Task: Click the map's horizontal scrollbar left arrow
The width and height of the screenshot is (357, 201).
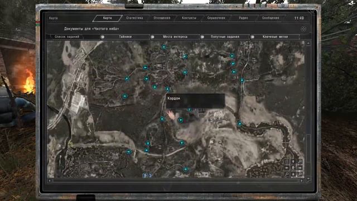Action: 50,181
